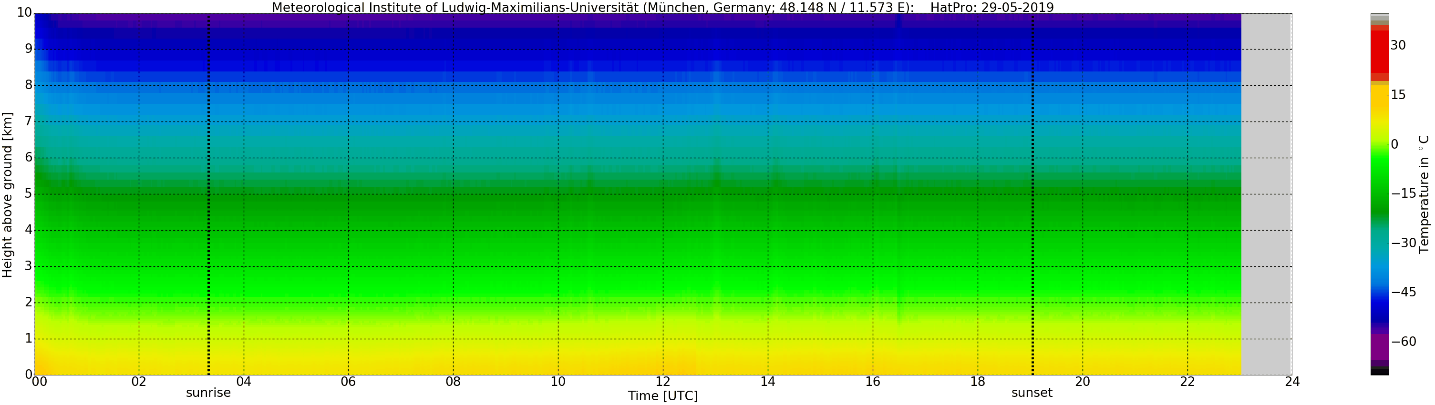Click the "Time [UTC]" axis label

coord(662,396)
